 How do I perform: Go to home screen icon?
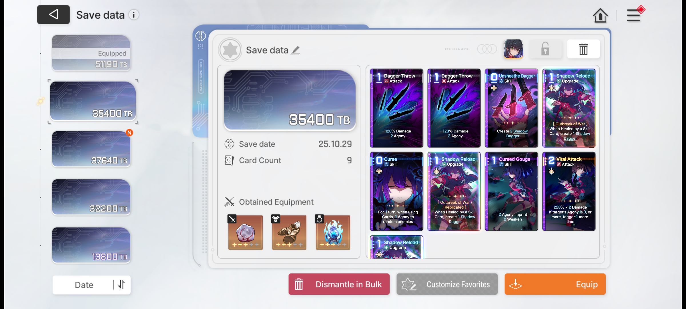[600, 15]
